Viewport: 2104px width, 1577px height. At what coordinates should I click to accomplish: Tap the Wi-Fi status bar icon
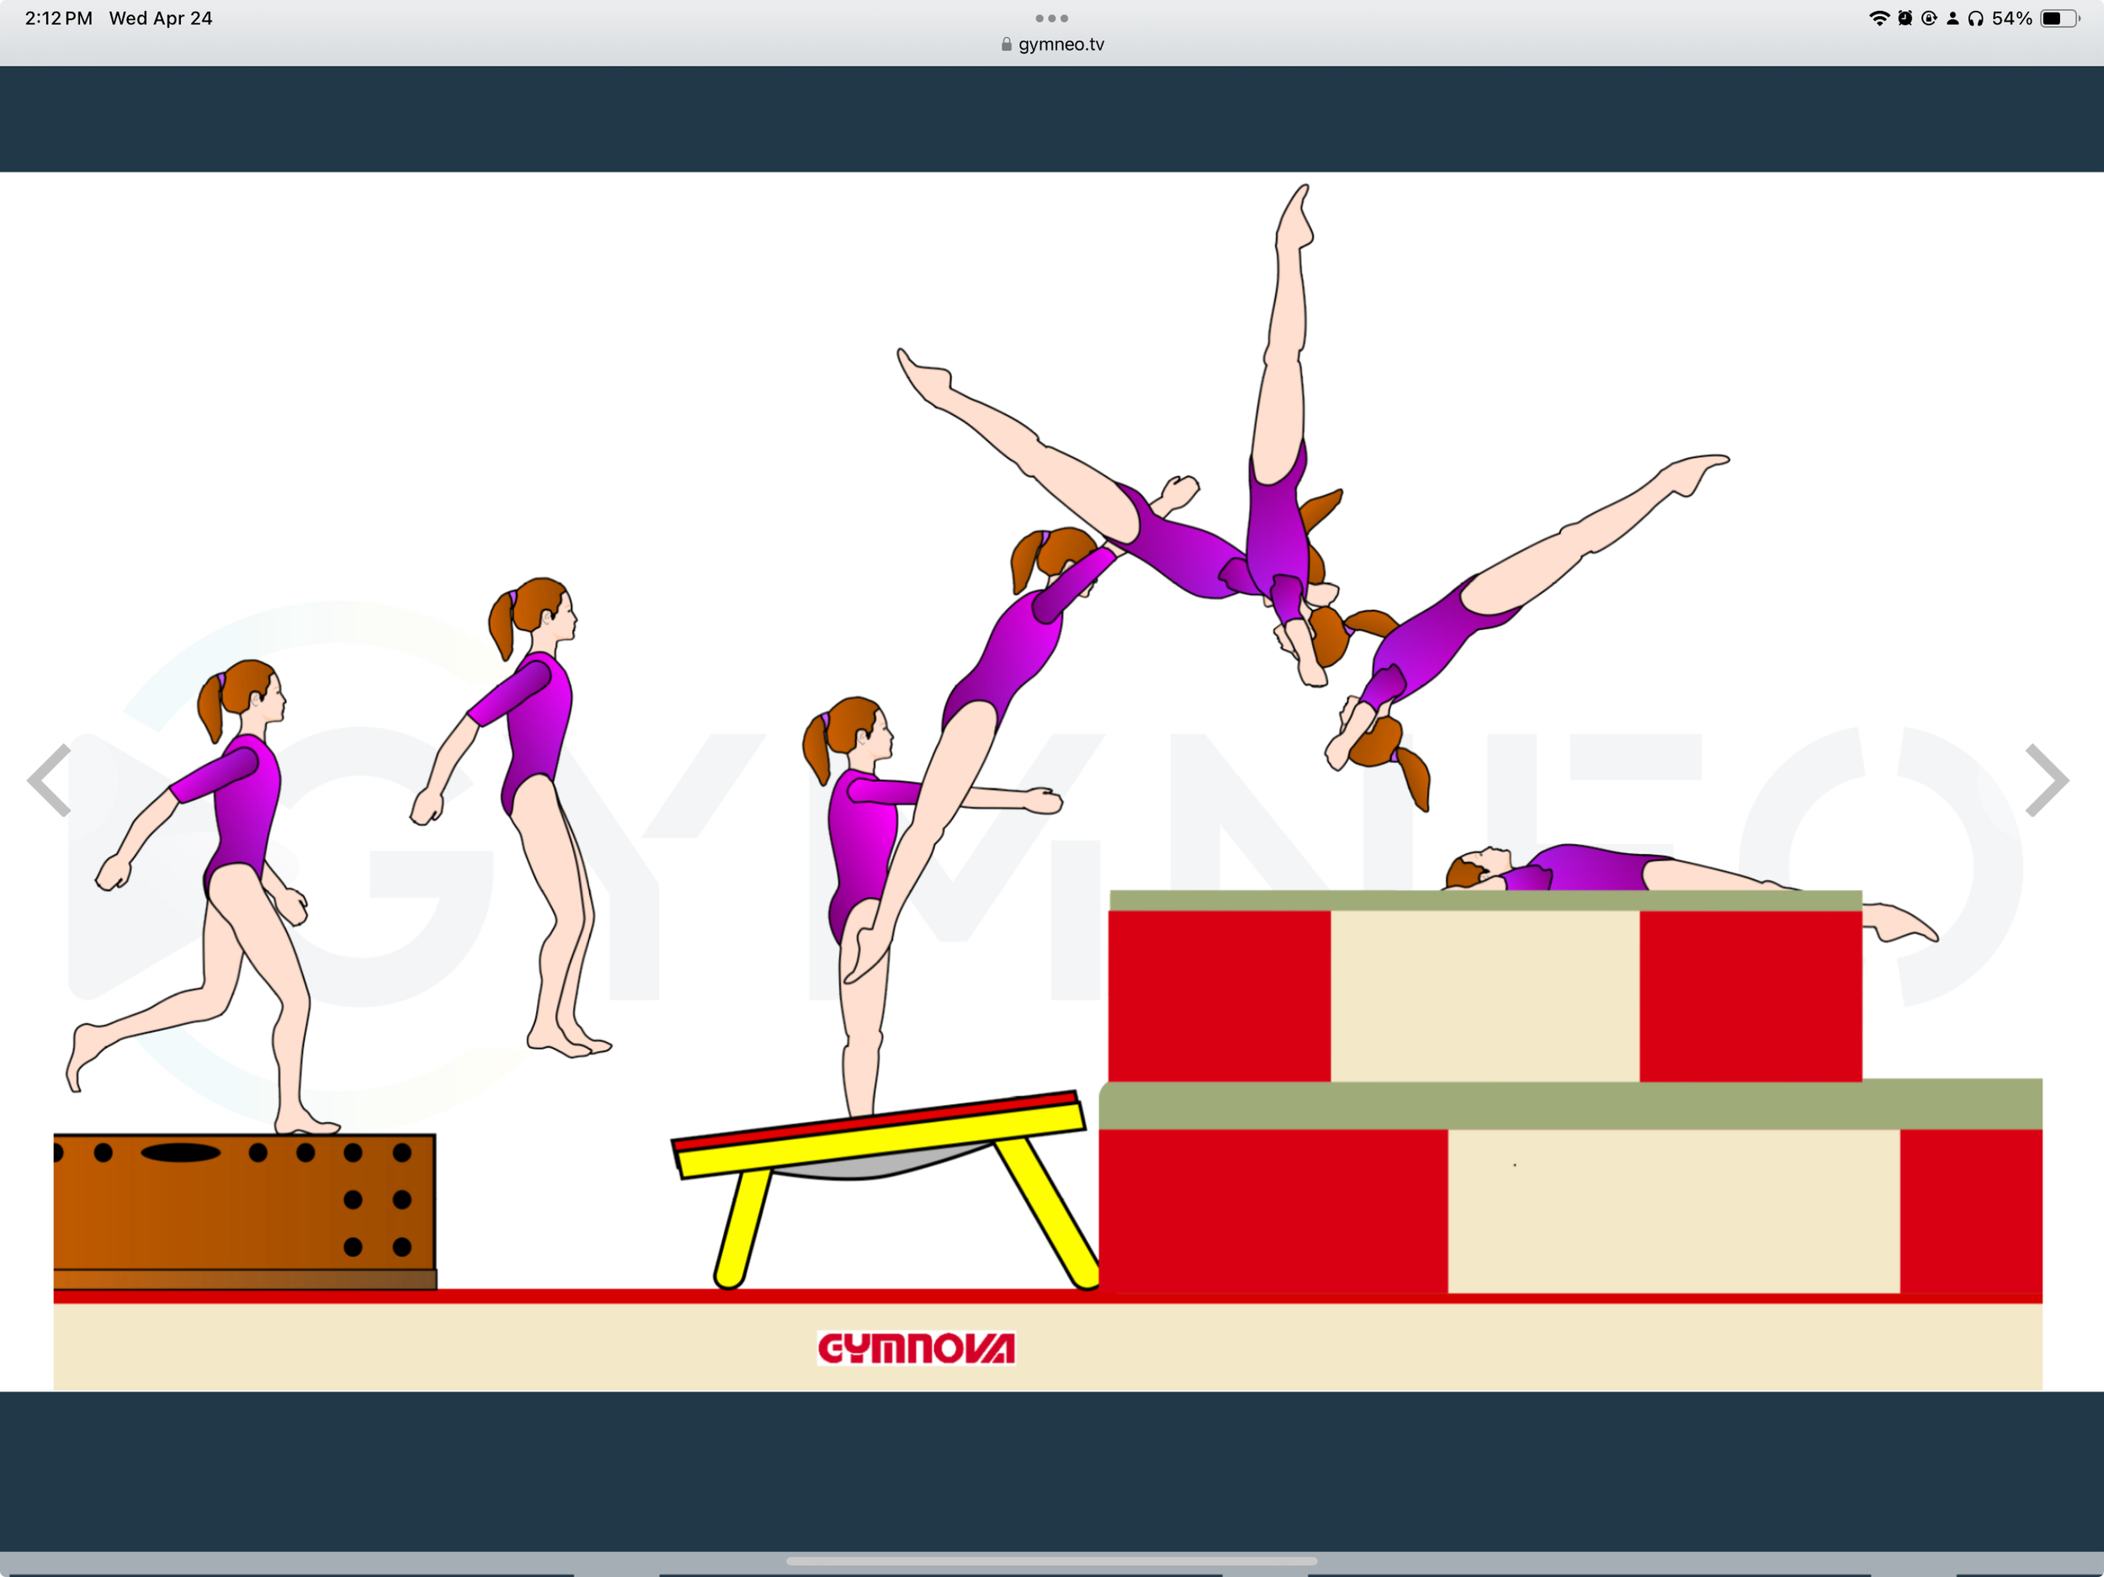click(x=1880, y=18)
